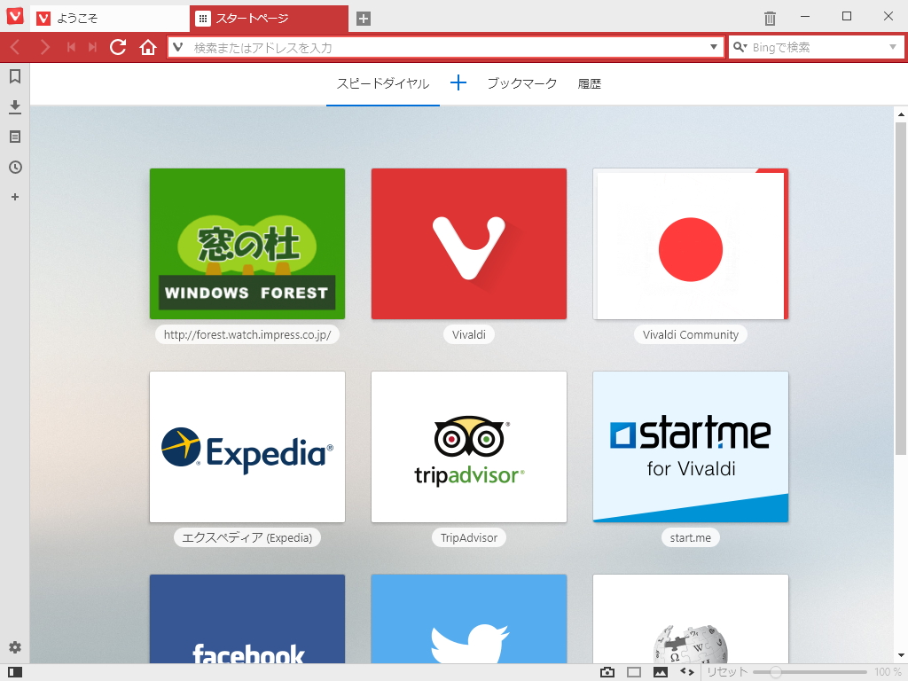The image size is (908, 681).
Task: Open the TripAdvisor speed dial tile
Action: [469, 447]
